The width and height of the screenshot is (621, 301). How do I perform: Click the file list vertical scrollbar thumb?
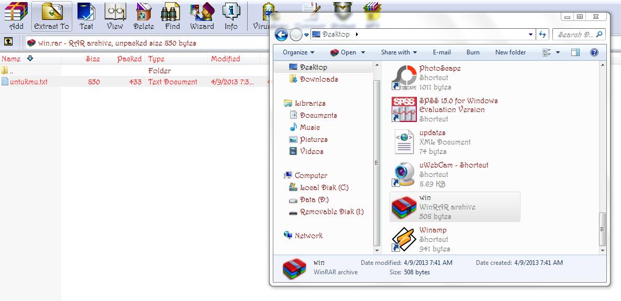pos(602,229)
